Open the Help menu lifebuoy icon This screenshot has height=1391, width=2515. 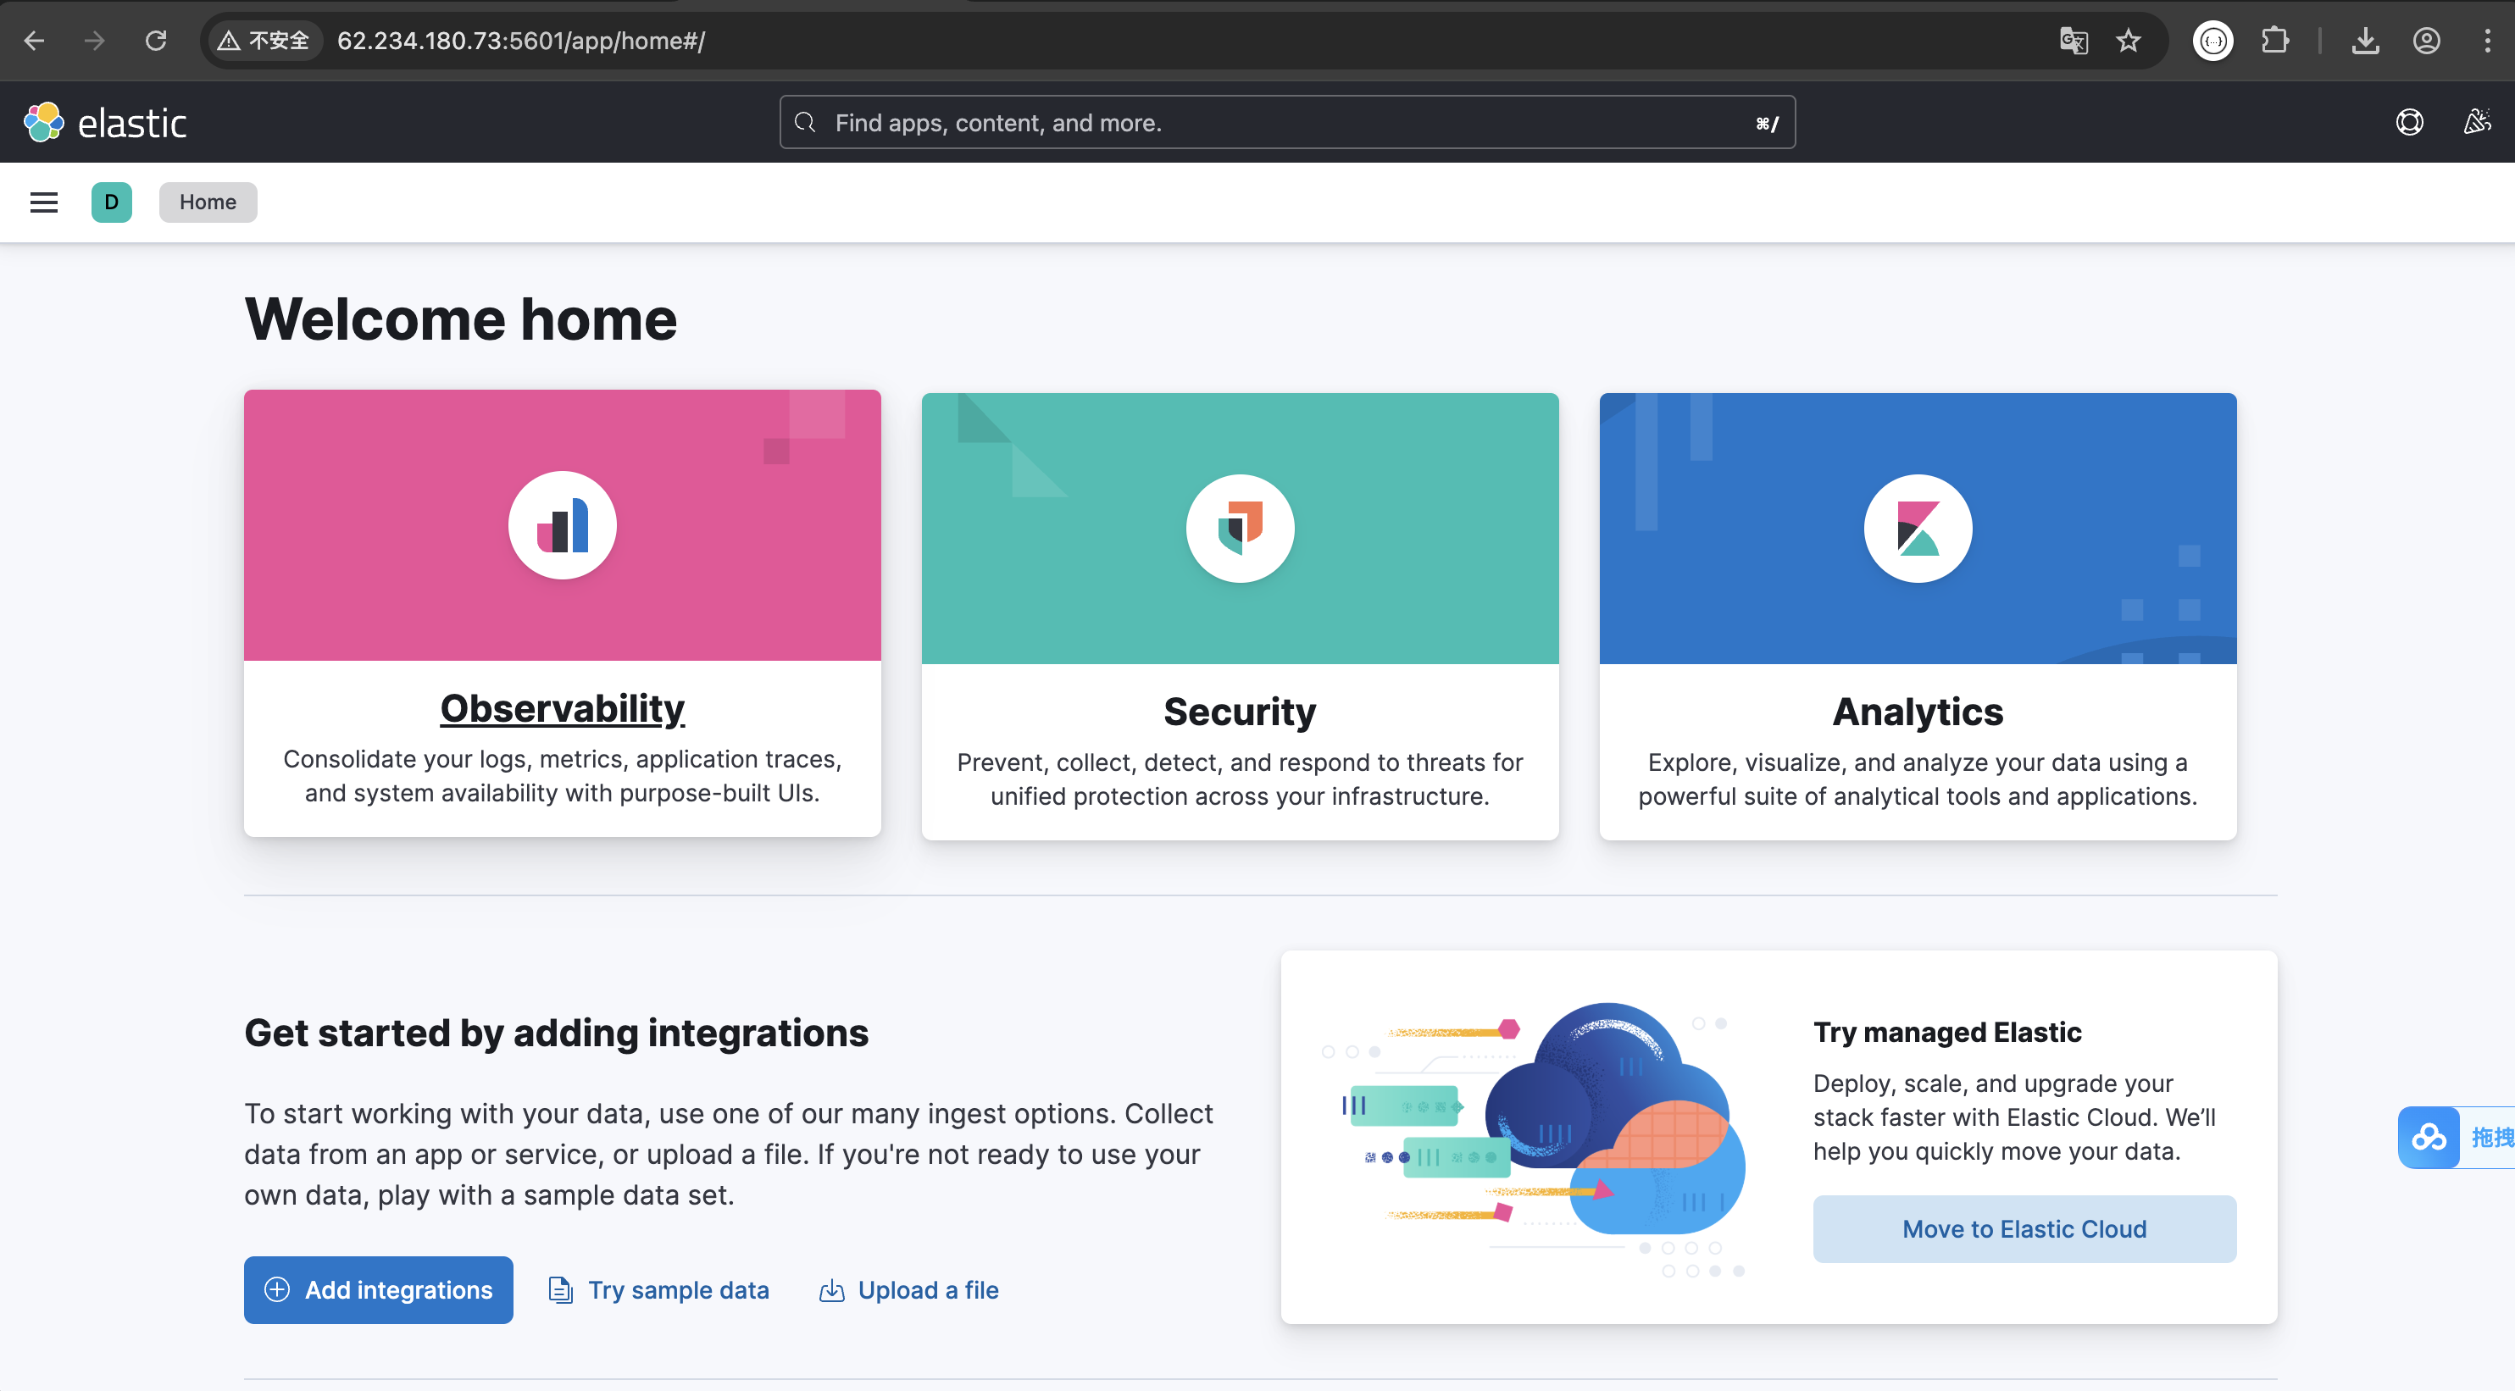(2408, 123)
